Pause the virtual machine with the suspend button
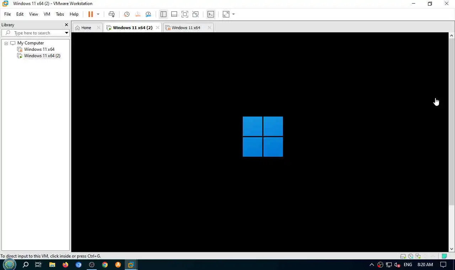This screenshot has height=270, width=455. point(91,14)
